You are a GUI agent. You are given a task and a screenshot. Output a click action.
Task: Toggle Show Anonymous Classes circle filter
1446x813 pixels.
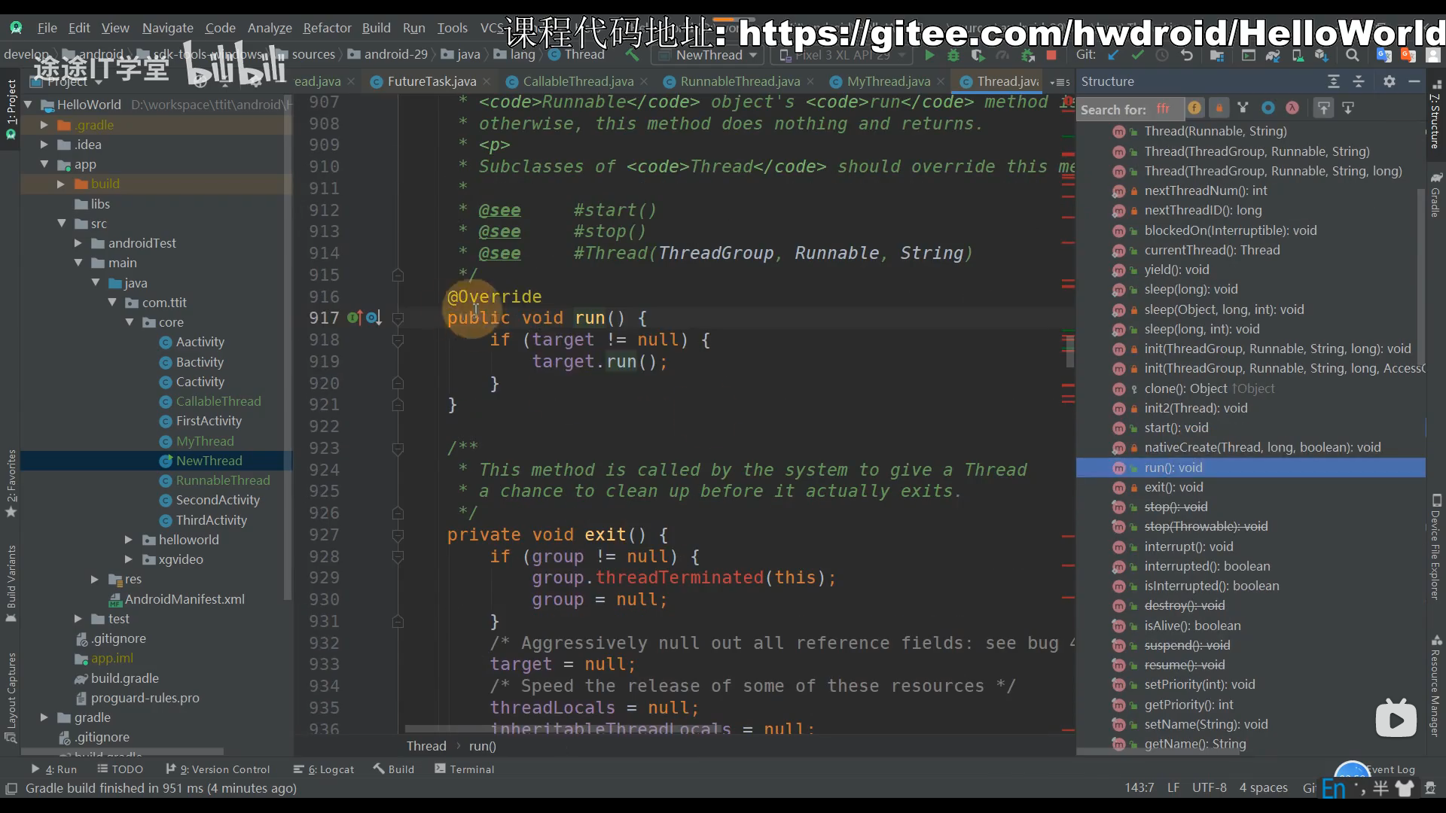point(1268,108)
